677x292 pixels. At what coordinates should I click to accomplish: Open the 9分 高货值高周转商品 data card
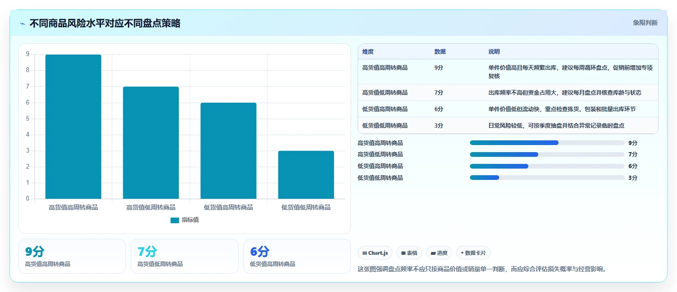pyautogui.click(x=72, y=256)
